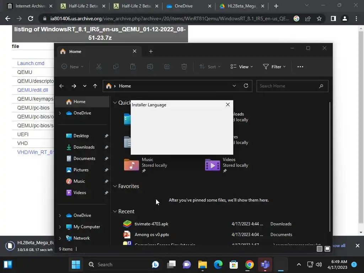Expand Network in navigation pane
364x273 pixels.
click(60, 238)
